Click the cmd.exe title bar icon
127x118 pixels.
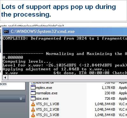[6, 32]
